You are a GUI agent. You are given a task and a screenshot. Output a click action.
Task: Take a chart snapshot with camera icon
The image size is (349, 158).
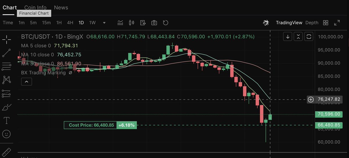[x=154, y=23]
